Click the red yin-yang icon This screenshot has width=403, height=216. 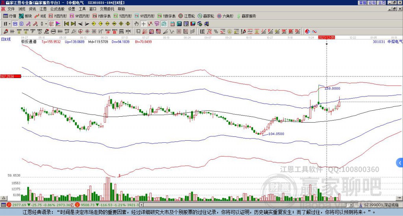point(307,32)
